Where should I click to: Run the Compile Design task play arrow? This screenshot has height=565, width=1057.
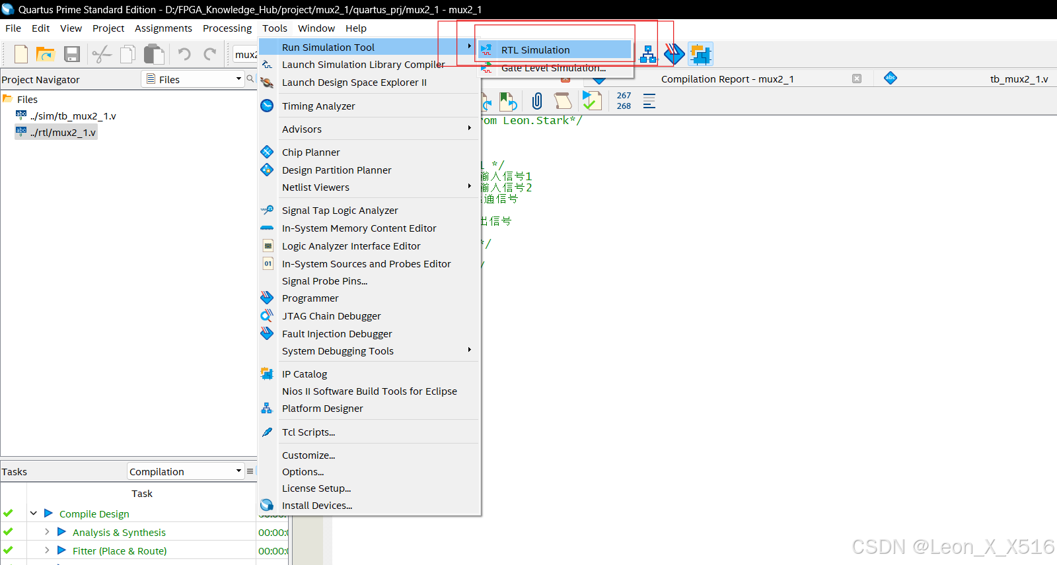(48, 513)
